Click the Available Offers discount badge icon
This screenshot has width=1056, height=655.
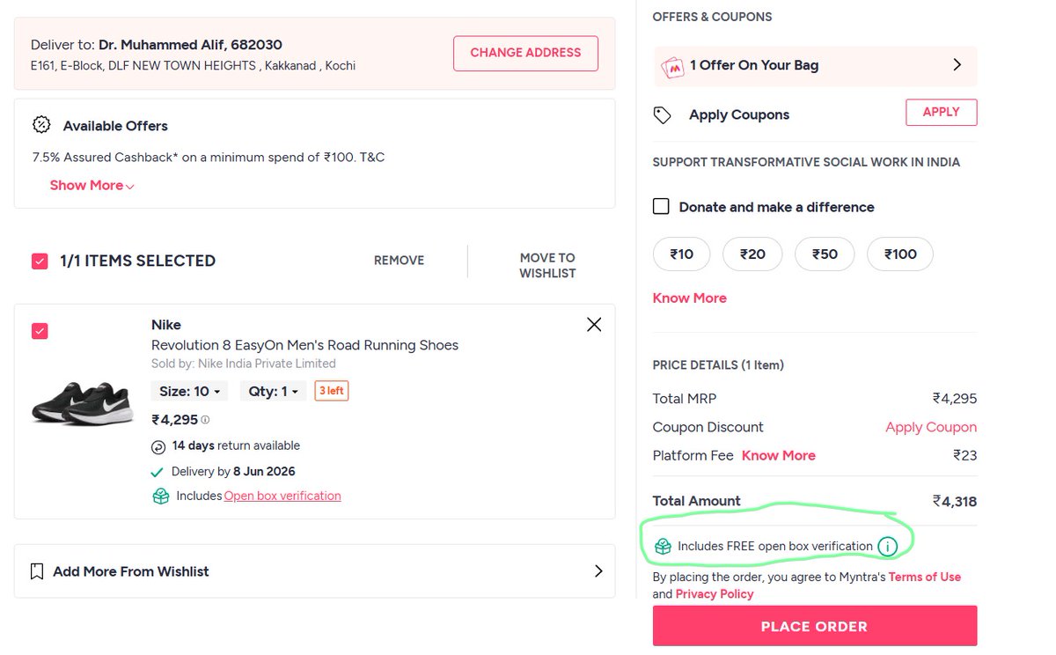pyautogui.click(x=41, y=125)
